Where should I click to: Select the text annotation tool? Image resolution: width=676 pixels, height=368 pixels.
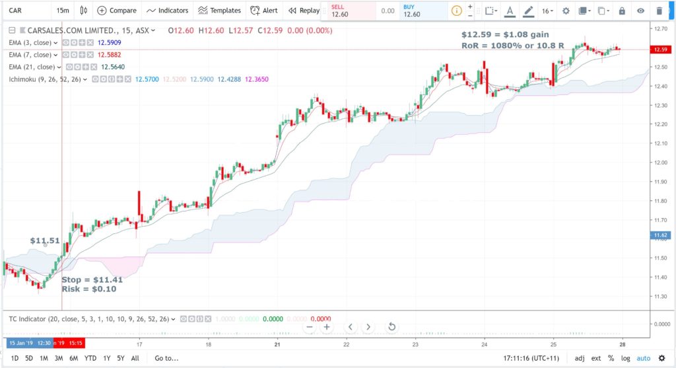510,11
